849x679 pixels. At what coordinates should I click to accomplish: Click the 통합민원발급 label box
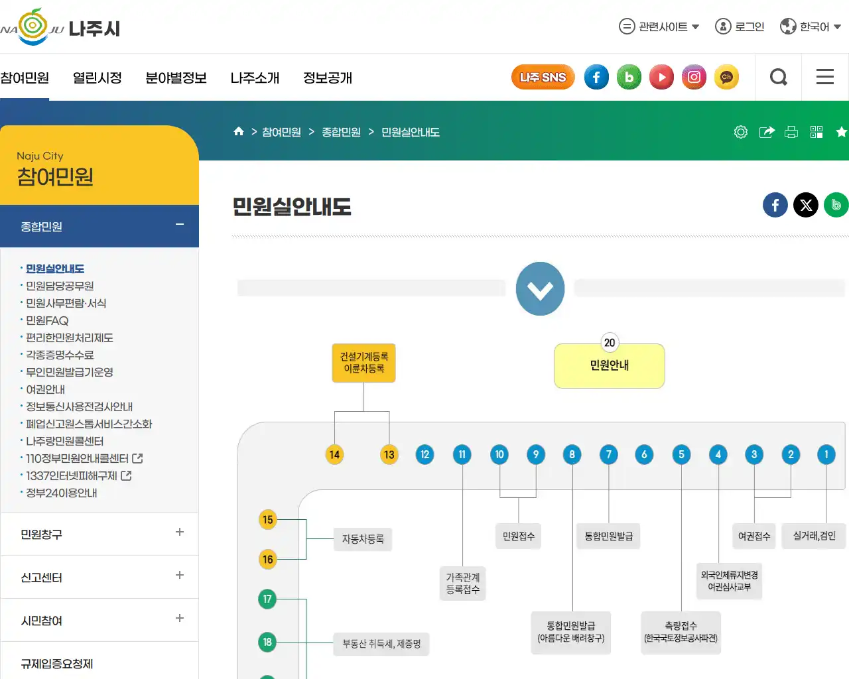[609, 536]
